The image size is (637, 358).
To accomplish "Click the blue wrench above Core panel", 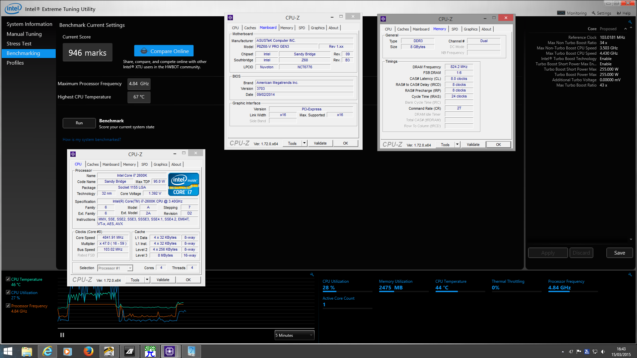I will 630,22.
